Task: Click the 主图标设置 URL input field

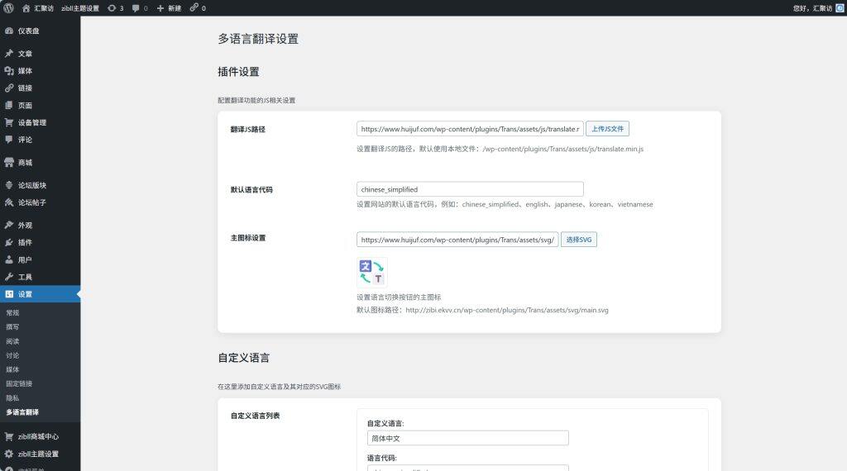Action: (457, 240)
